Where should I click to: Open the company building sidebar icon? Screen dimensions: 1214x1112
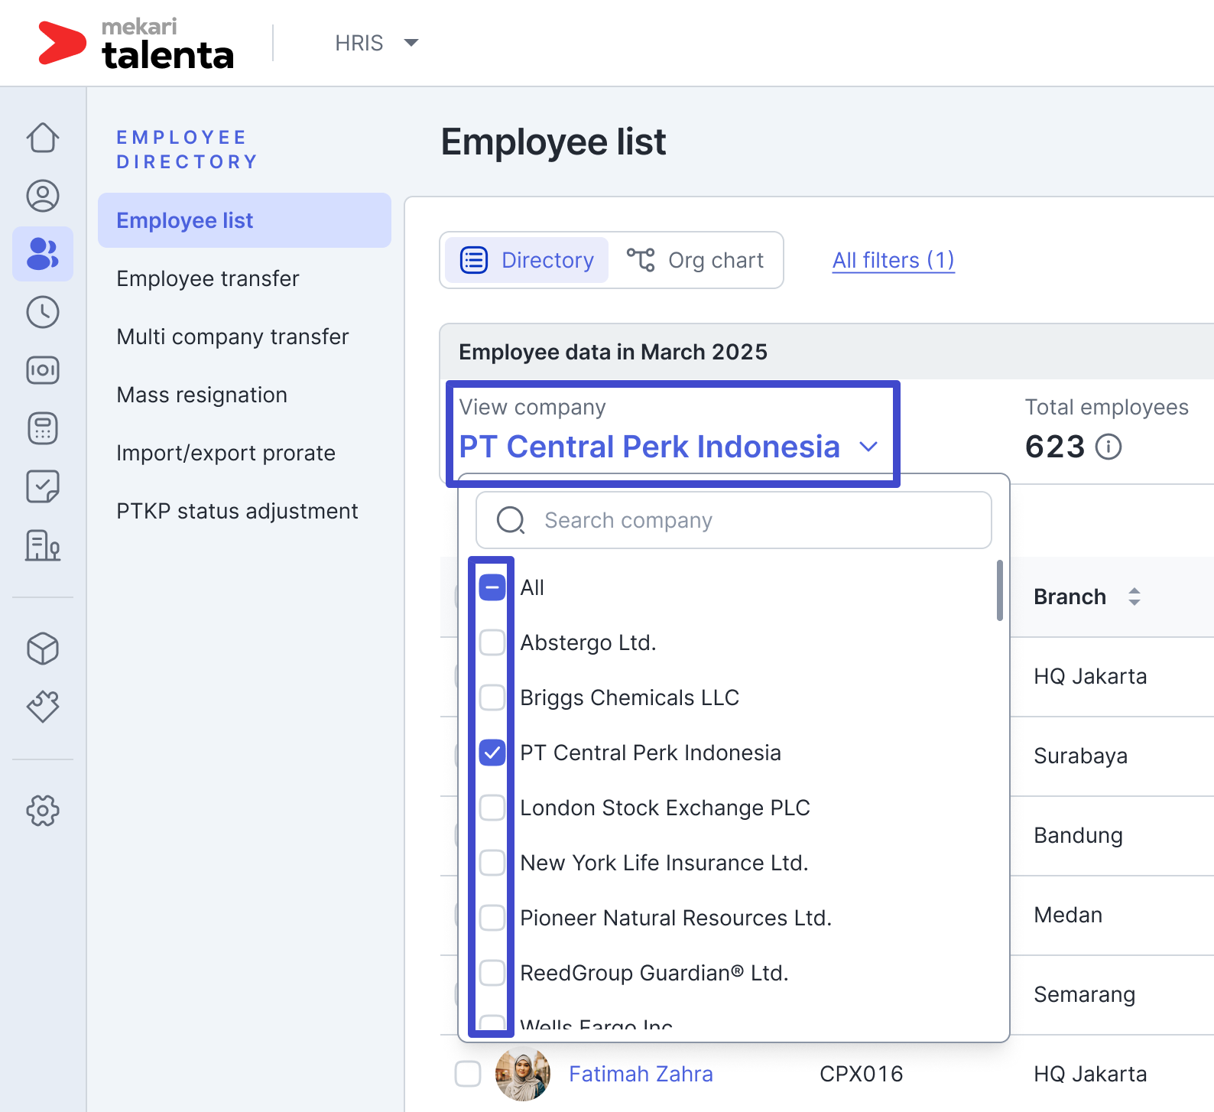(43, 545)
